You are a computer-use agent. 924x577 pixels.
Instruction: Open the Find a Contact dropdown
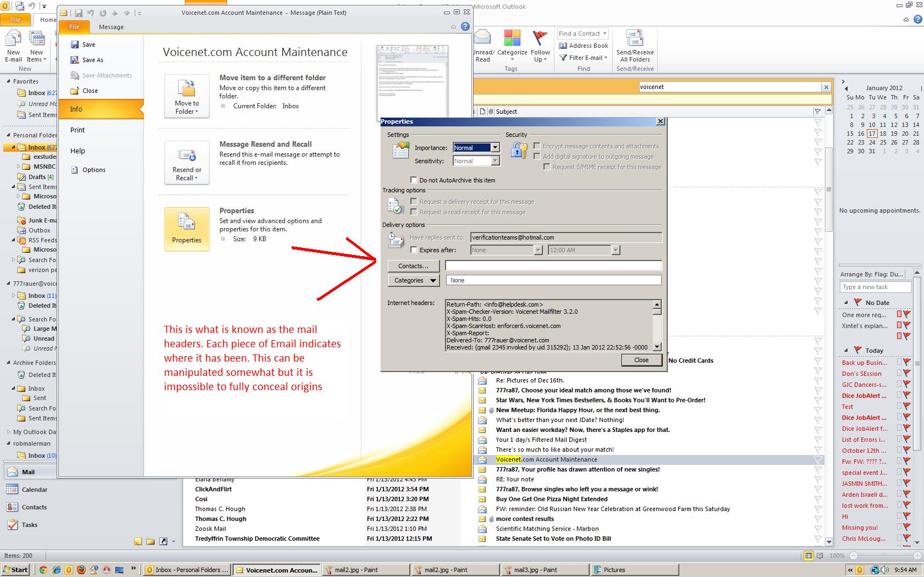[604, 34]
